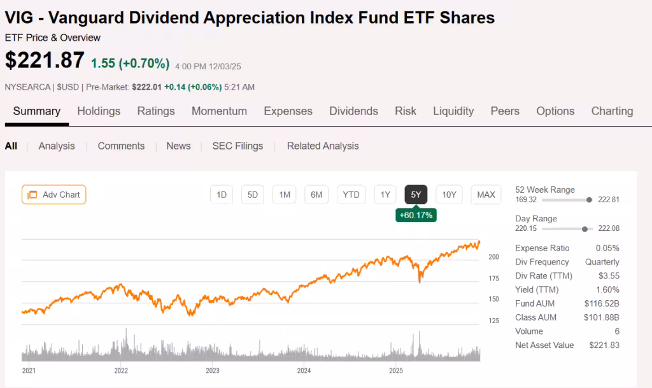
Task: Select the 1Y chart range
Action: point(385,195)
